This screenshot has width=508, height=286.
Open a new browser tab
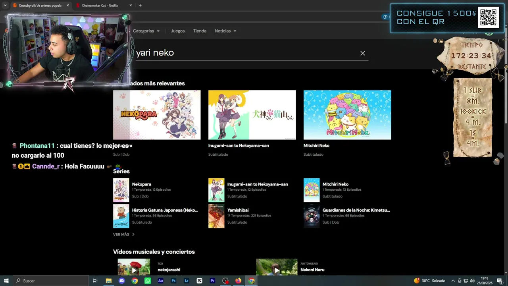click(x=140, y=6)
